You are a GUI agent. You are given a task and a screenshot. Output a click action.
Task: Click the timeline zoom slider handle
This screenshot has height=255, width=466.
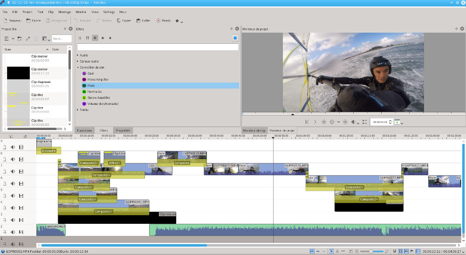(371, 251)
